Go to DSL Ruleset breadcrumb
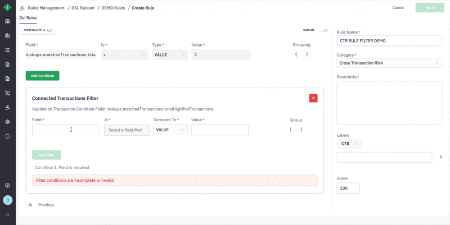 [x=83, y=8]
